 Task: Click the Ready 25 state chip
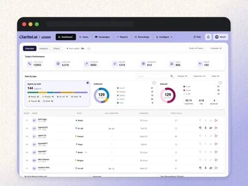tap(34, 97)
